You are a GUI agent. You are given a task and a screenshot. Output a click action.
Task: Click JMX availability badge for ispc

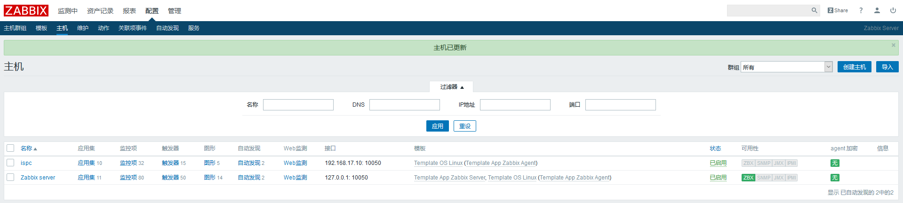[x=779, y=163]
